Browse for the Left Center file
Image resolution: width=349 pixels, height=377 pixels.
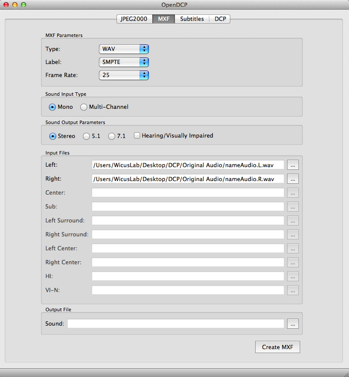coord(293,249)
